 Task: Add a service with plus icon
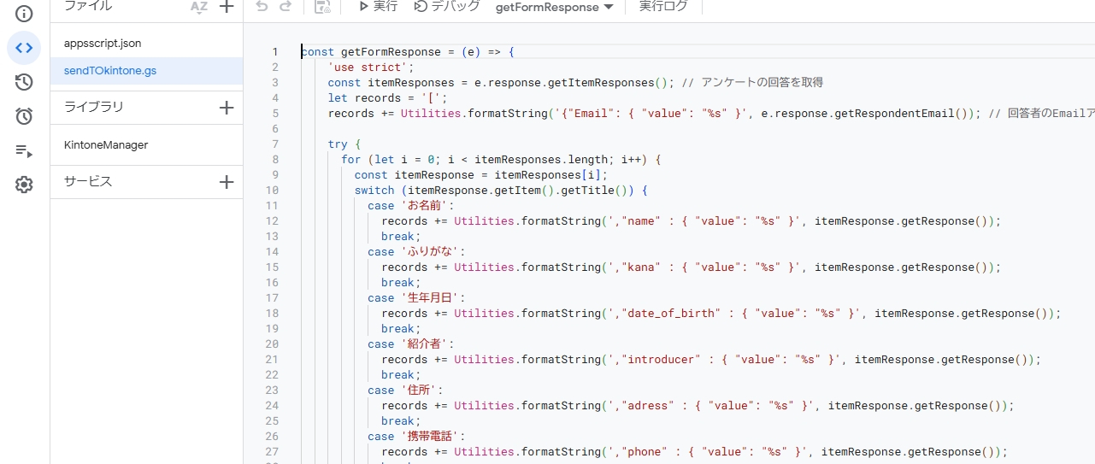pyautogui.click(x=227, y=182)
